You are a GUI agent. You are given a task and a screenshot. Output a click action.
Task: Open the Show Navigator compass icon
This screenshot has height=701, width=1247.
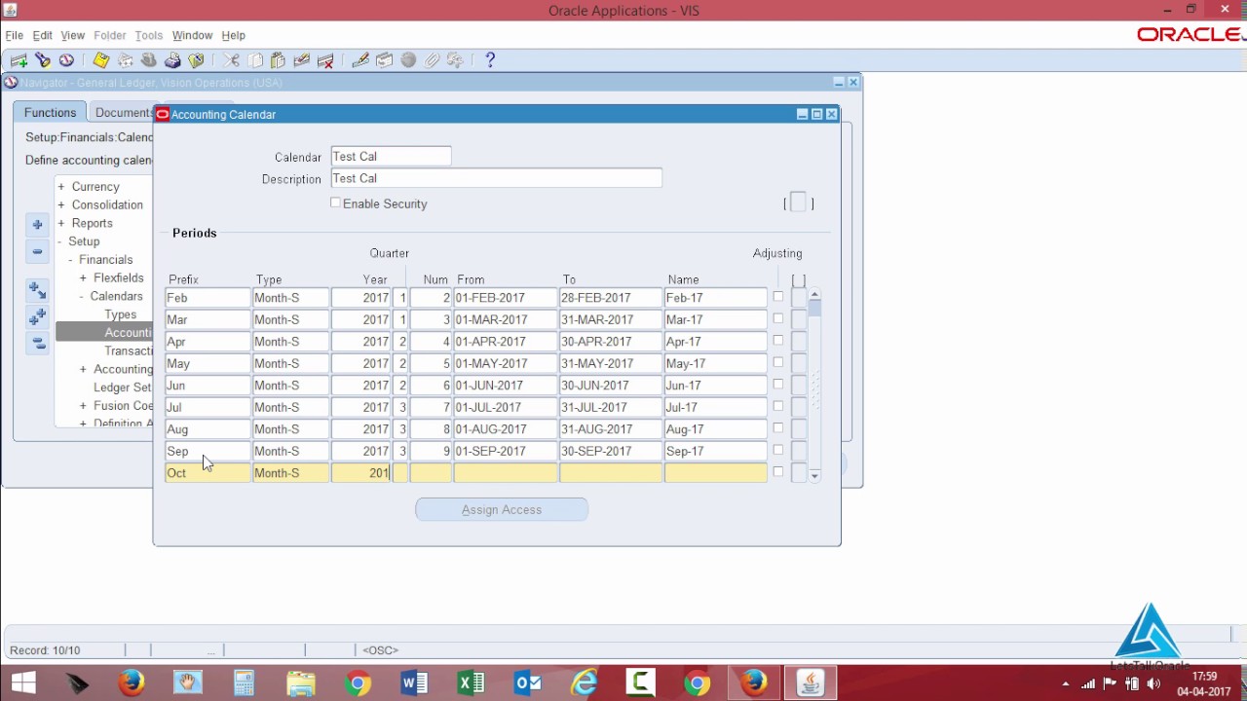click(x=66, y=60)
